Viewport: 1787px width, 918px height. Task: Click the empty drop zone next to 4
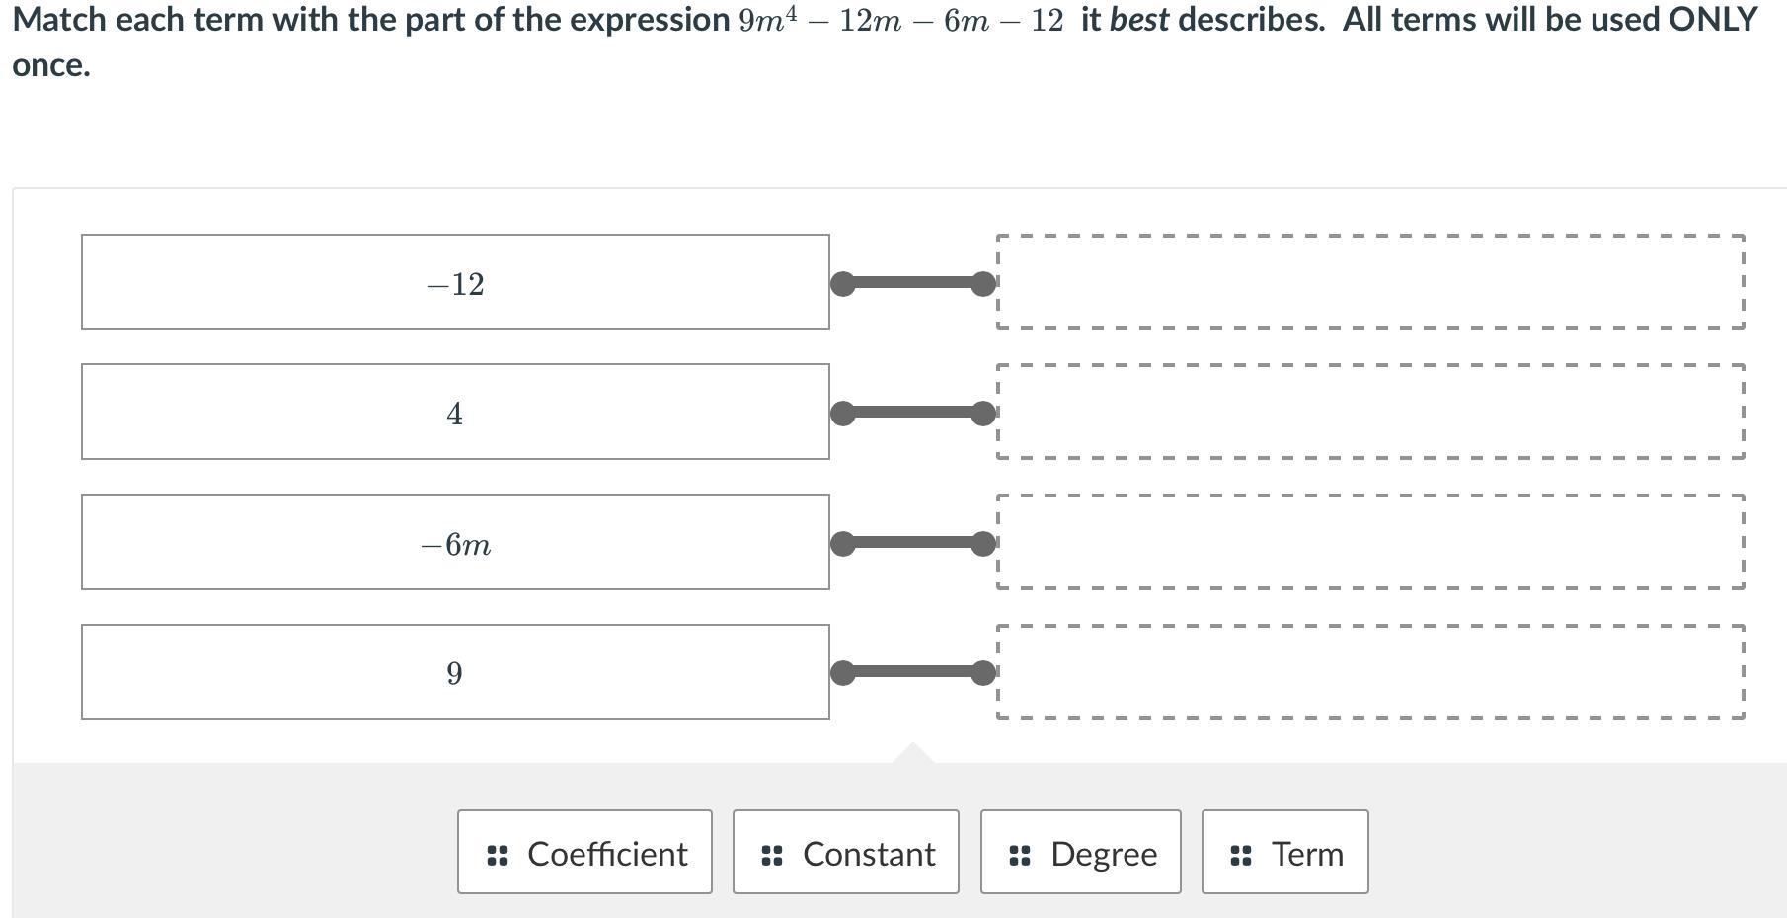(1370, 412)
